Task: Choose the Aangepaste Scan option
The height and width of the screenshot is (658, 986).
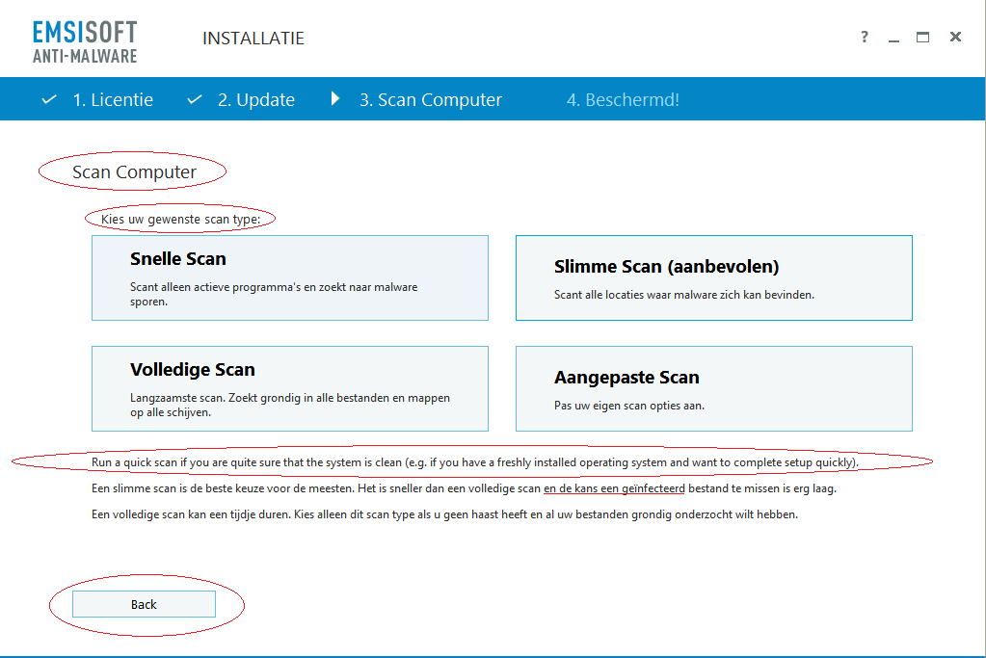Action: (x=714, y=388)
